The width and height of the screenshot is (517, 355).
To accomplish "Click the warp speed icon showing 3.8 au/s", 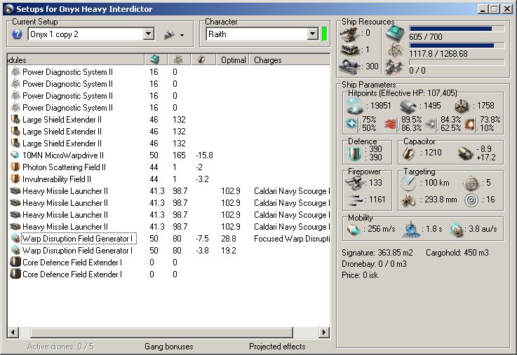I will 457,230.
